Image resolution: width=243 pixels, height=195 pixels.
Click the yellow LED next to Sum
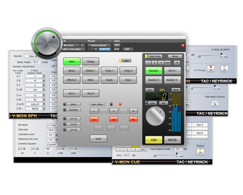tap(120, 60)
